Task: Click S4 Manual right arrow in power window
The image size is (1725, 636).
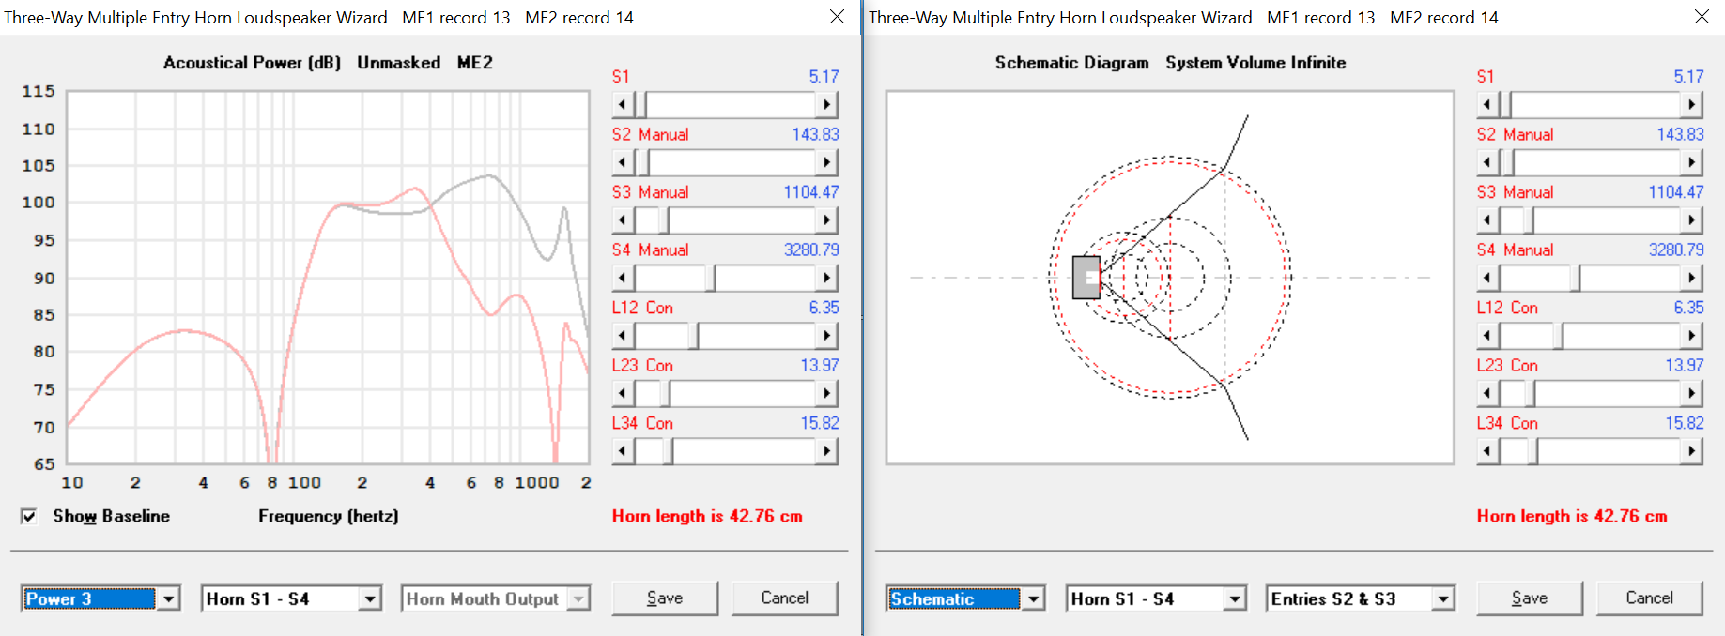Action: [x=826, y=278]
